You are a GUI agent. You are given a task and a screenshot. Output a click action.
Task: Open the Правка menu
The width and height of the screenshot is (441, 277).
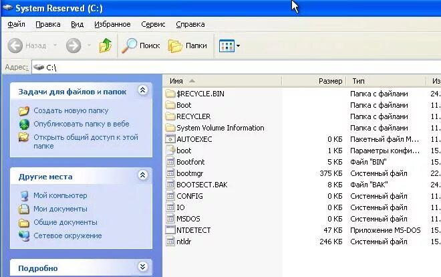[x=48, y=24]
